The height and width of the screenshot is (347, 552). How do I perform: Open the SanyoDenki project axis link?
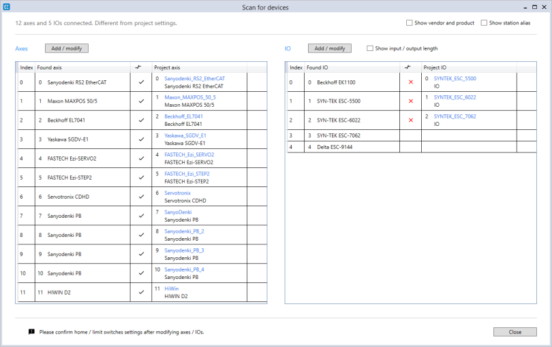pos(178,212)
